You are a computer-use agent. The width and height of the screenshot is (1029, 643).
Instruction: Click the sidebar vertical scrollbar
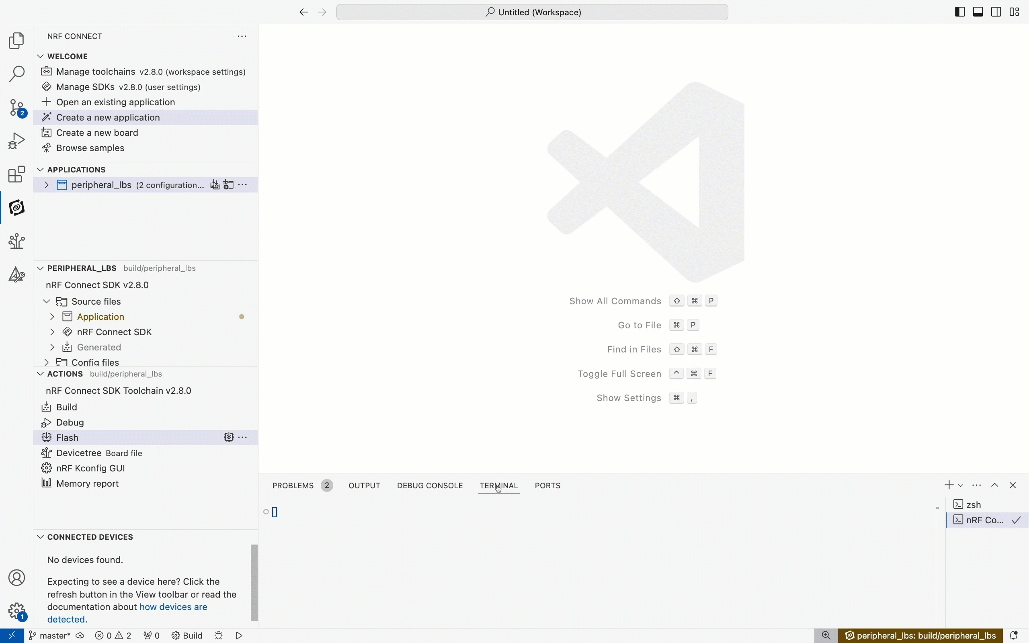[x=254, y=583]
